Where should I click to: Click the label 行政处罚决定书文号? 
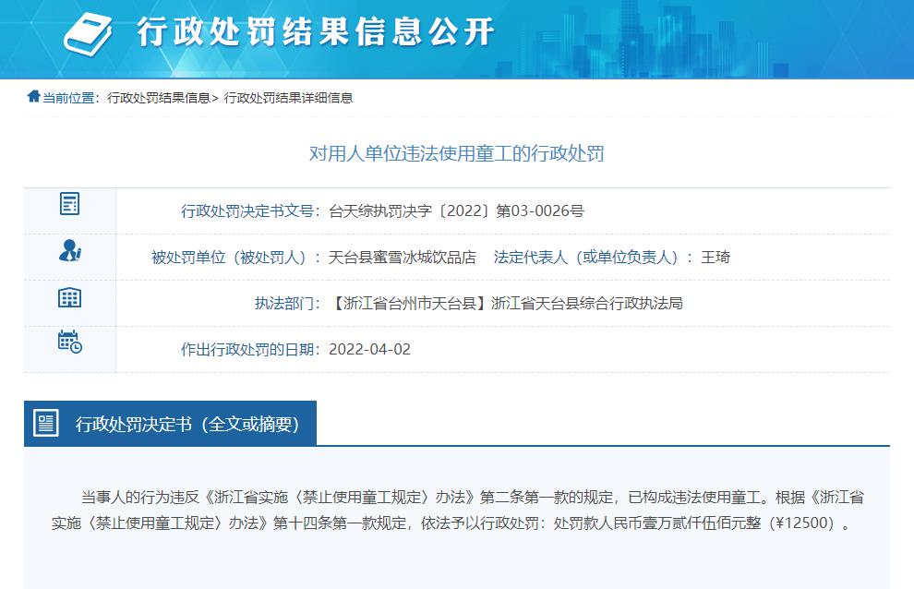pos(247,210)
